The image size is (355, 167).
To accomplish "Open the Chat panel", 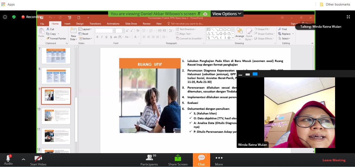I will coord(201,160).
